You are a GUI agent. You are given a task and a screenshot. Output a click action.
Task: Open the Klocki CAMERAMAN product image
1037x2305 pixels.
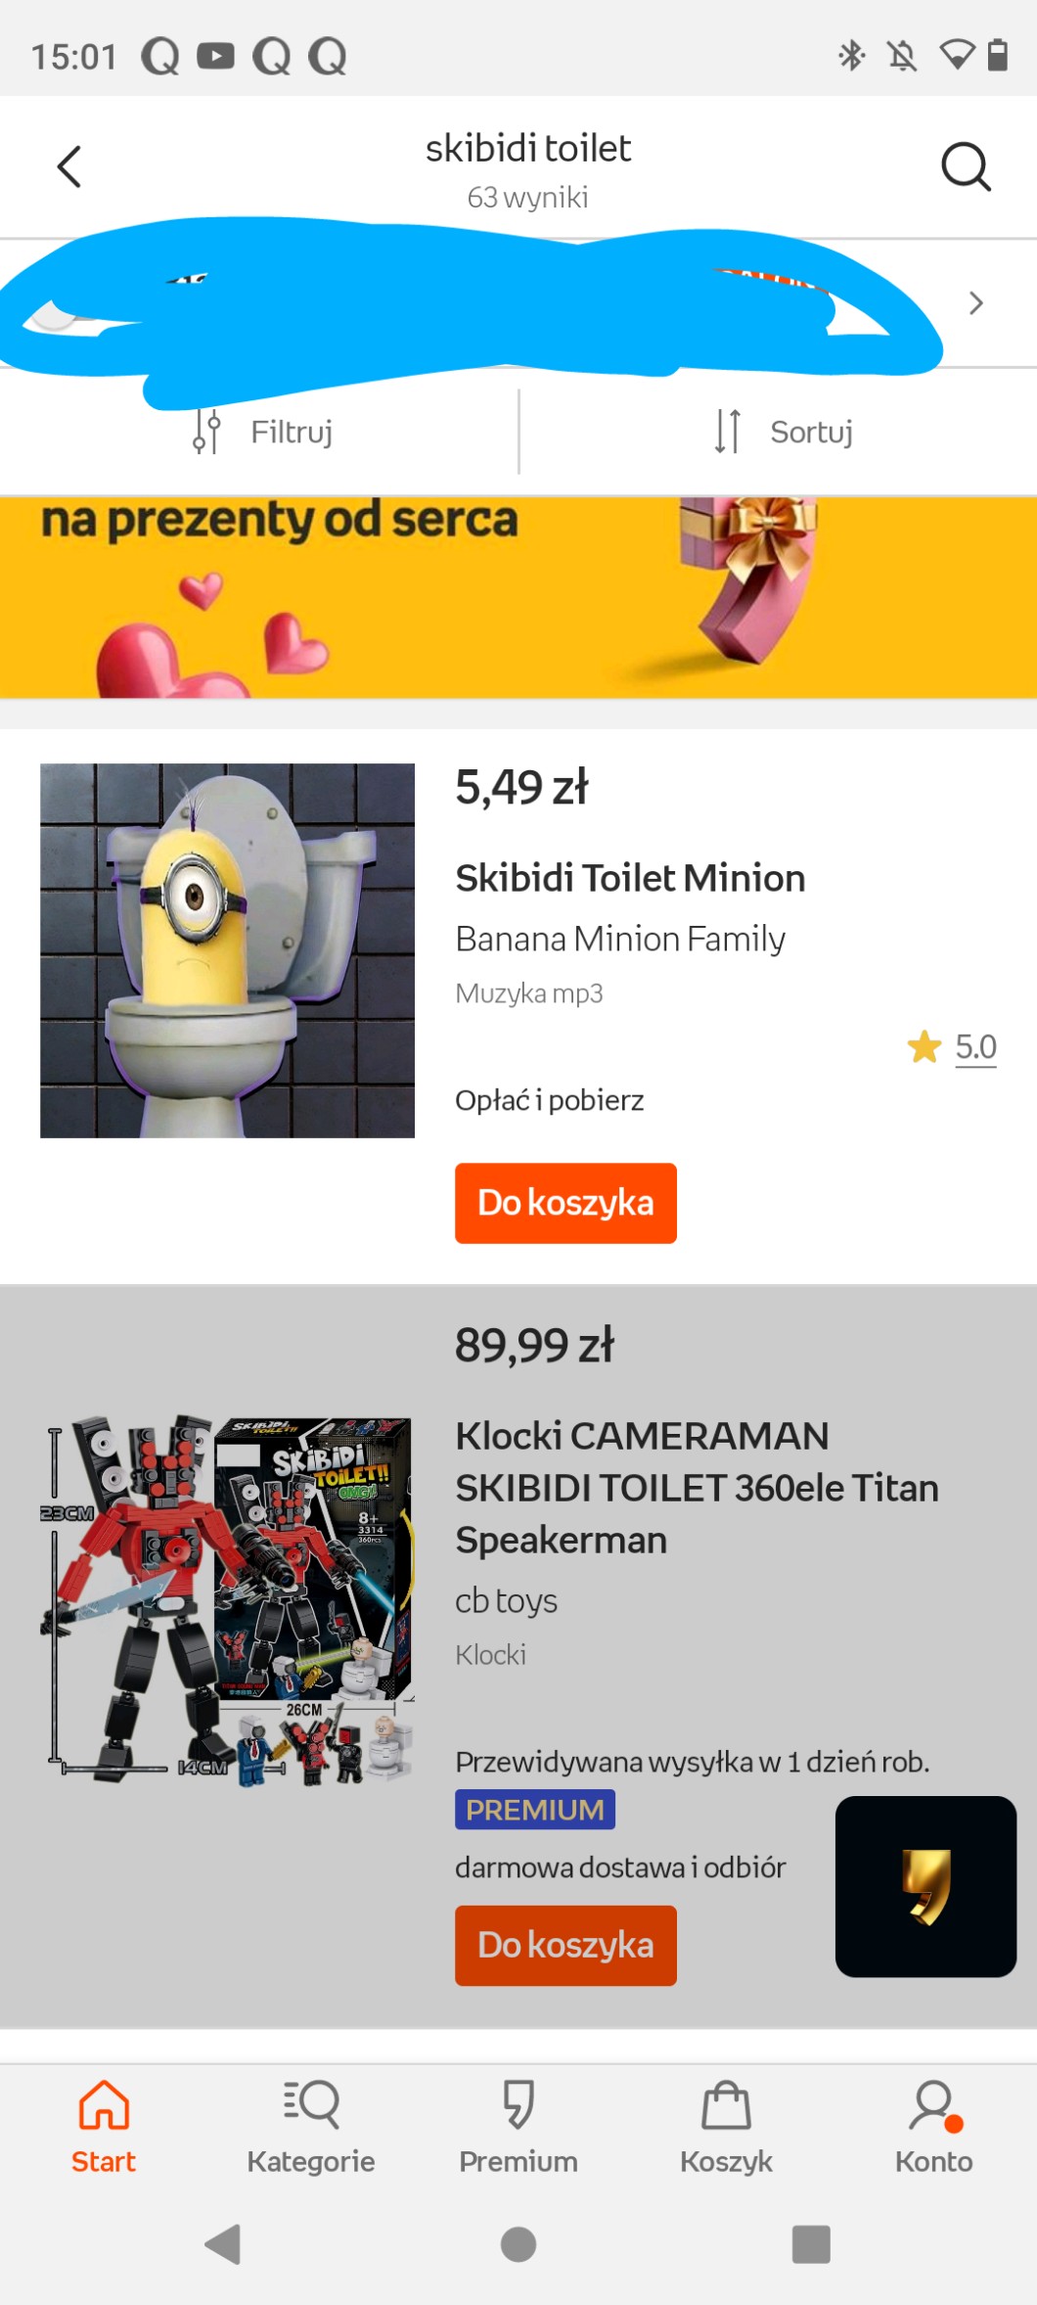(x=227, y=1600)
